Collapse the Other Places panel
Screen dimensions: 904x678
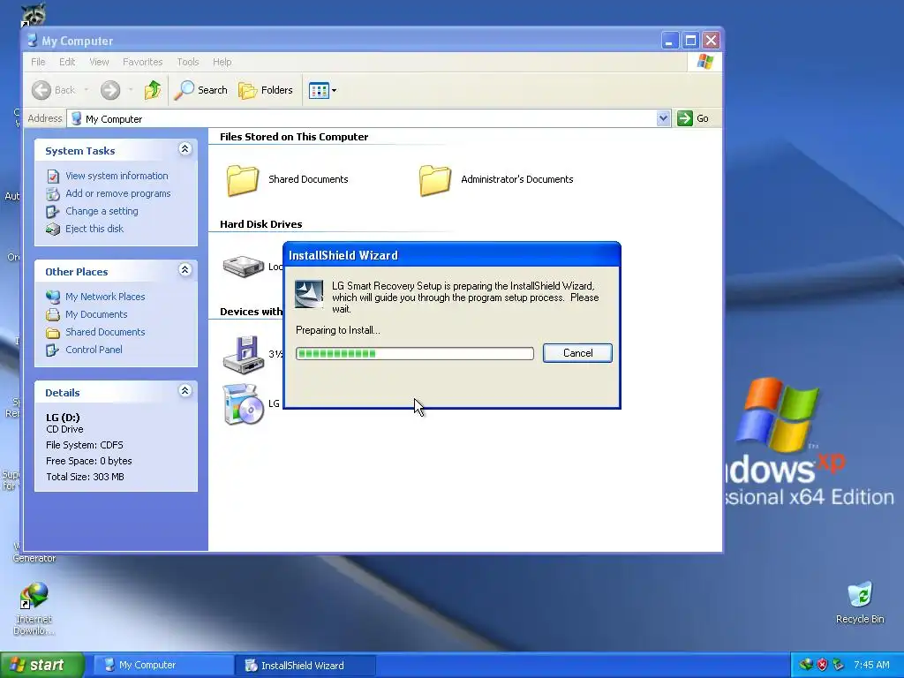185,270
